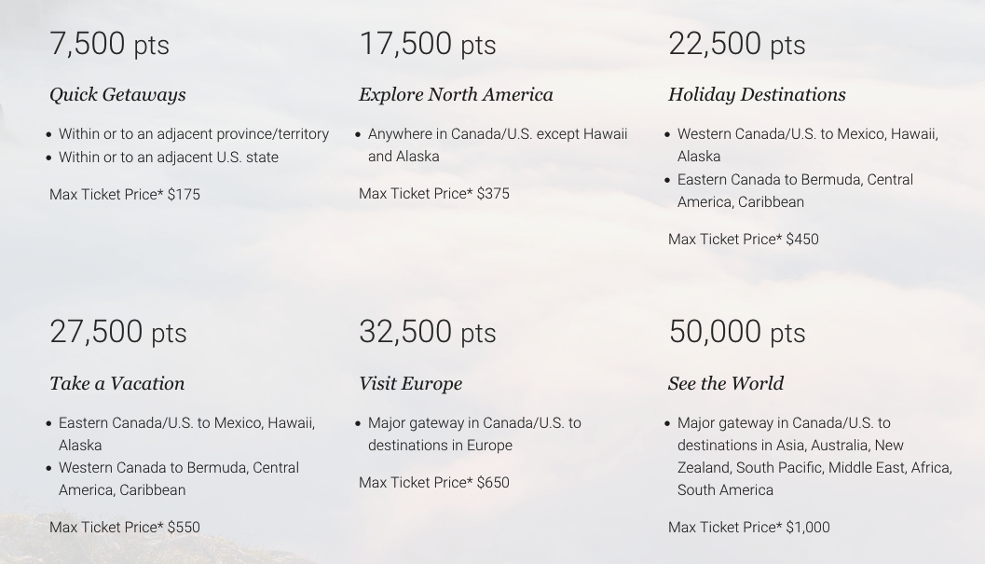Select the See the World title
Viewport: 985px width, 564px height.
click(x=726, y=383)
